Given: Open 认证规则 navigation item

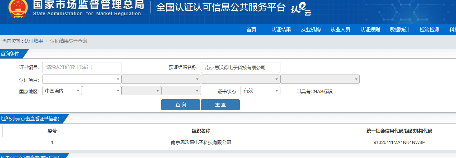Looking at the screenshot, I should 370,29.
